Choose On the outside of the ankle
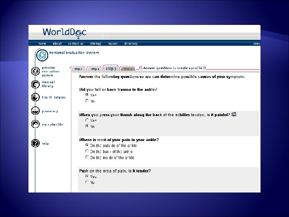 point(87,145)
